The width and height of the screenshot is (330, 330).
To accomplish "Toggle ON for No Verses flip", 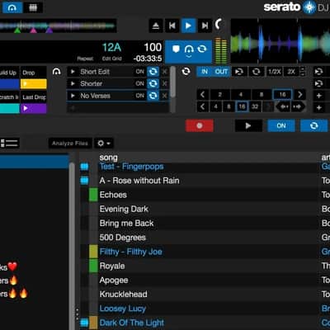I will [x=140, y=96].
